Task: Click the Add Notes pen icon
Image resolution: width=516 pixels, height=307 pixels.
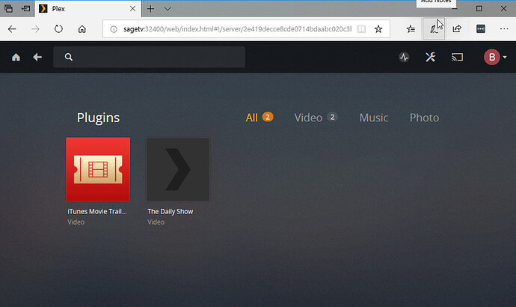Action: point(434,29)
